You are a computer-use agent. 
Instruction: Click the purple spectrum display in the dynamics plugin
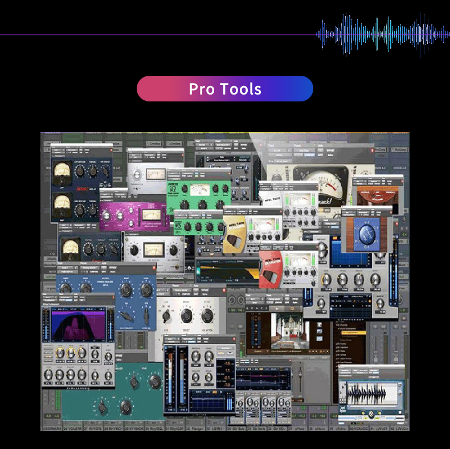(79, 325)
